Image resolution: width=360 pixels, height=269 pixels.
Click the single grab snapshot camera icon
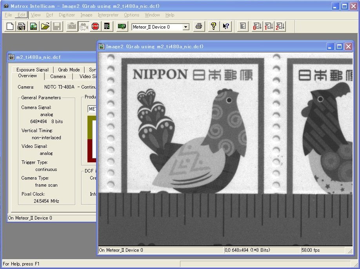point(72,26)
